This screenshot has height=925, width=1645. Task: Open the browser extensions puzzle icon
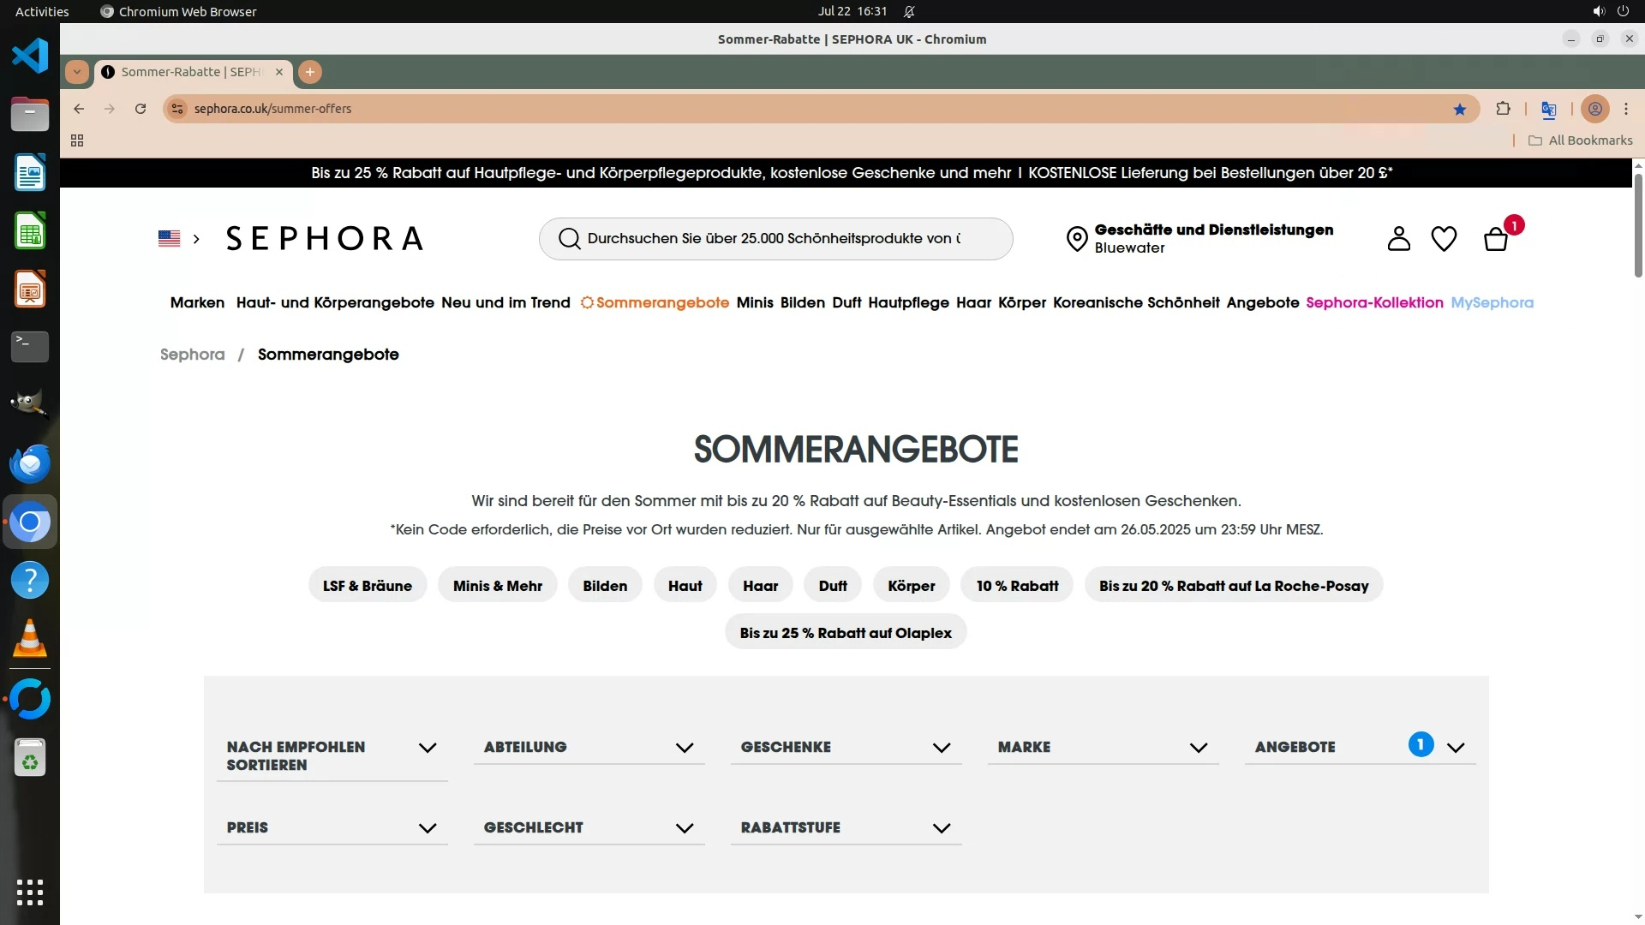[1503, 109]
